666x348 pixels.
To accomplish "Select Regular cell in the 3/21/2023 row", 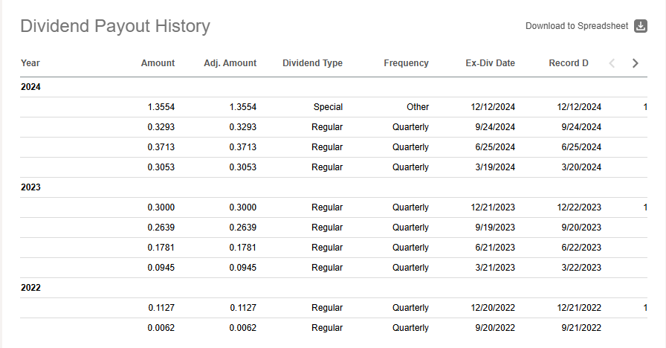I will click(x=327, y=268).
